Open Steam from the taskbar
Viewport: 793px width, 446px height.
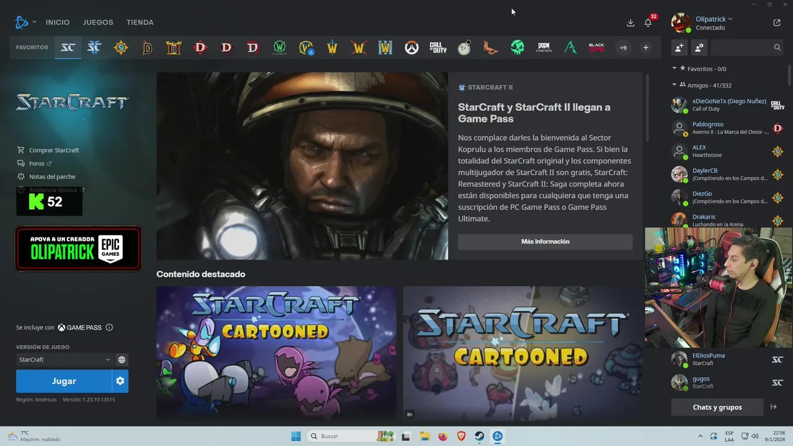pos(480,436)
